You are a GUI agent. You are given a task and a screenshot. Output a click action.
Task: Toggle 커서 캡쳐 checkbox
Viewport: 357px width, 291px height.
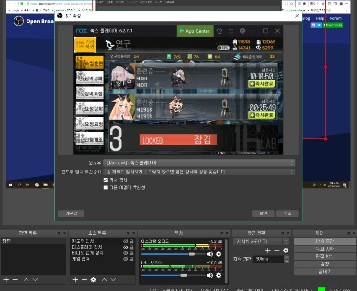click(x=106, y=180)
